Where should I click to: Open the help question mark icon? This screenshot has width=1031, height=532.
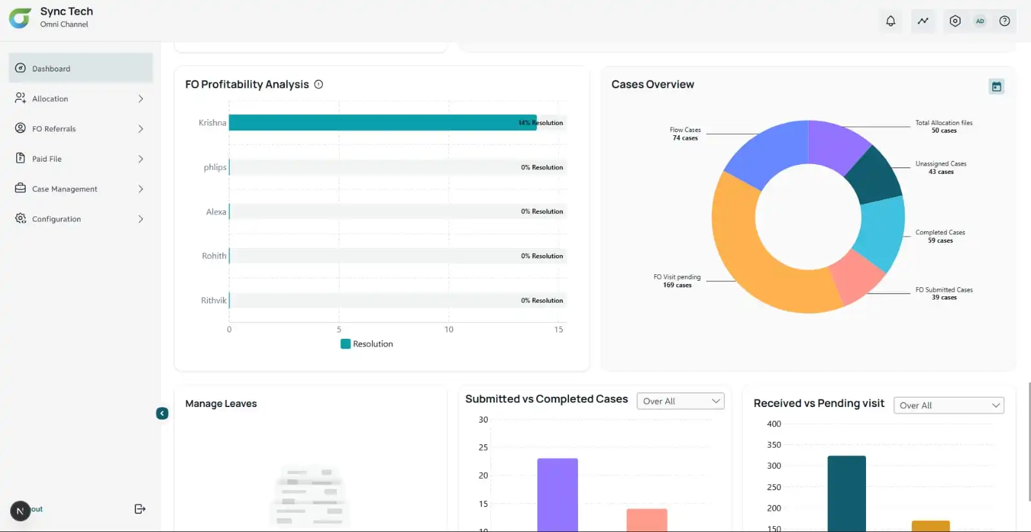click(1004, 21)
